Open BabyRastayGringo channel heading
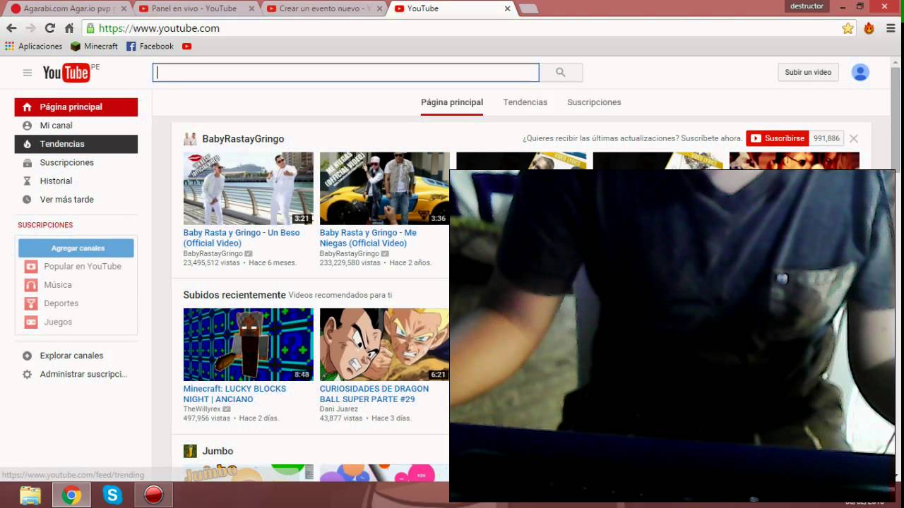Screen dimensions: 904x508 (x=243, y=139)
